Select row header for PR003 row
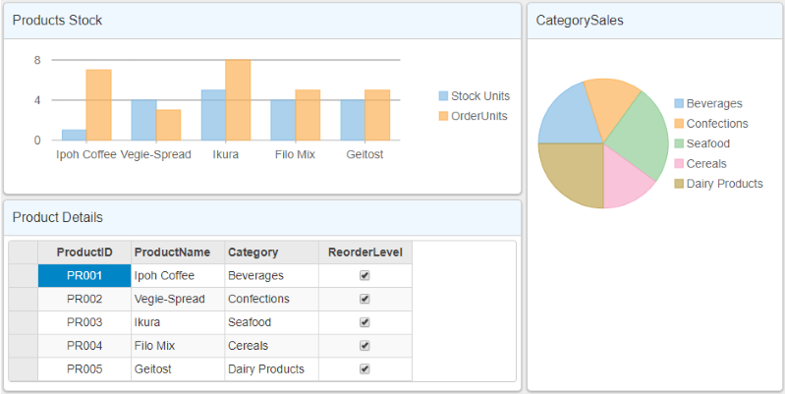 23,322
